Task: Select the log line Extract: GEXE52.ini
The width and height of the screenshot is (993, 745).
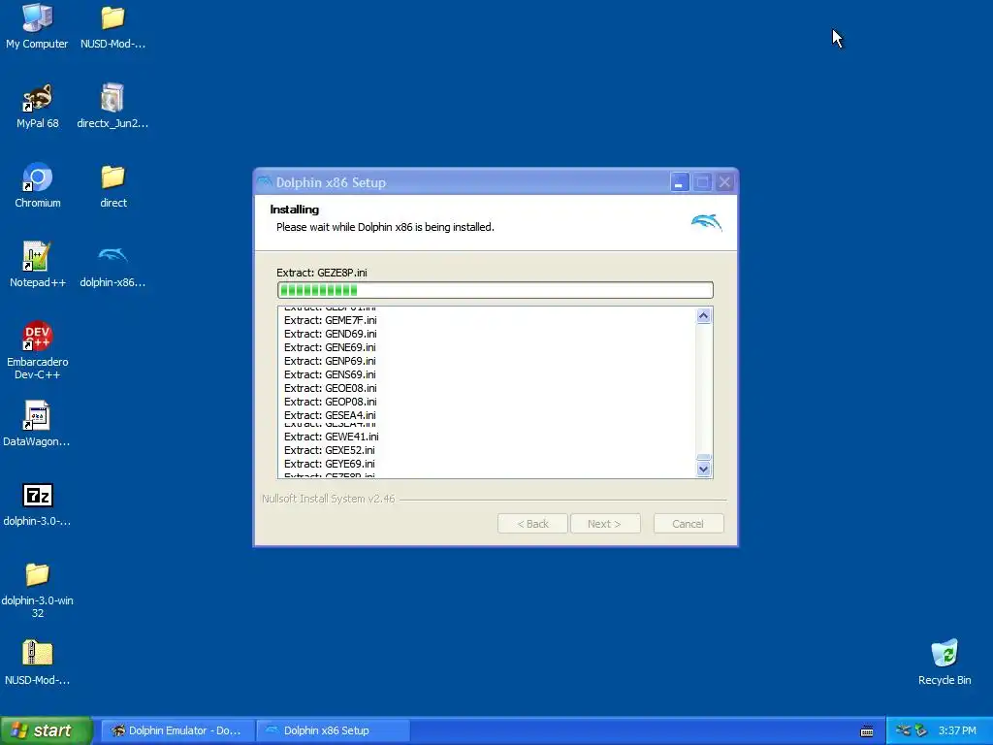Action: [330, 450]
